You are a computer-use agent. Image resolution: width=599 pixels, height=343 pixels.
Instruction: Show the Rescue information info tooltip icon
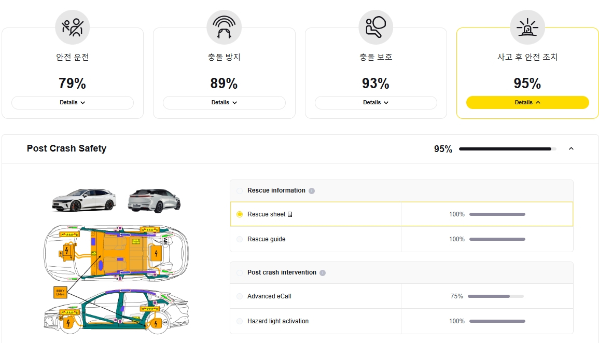click(312, 191)
